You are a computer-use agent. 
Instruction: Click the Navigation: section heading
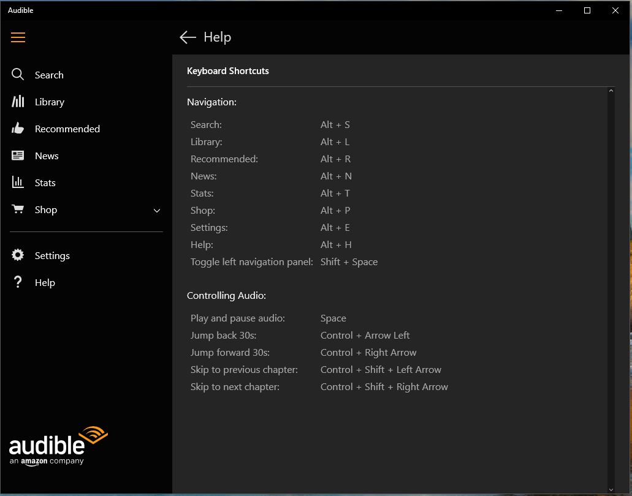[211, 102]
